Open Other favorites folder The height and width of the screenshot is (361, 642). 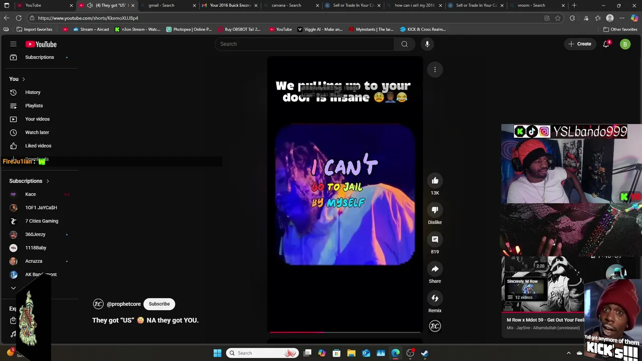pos(620,29)
